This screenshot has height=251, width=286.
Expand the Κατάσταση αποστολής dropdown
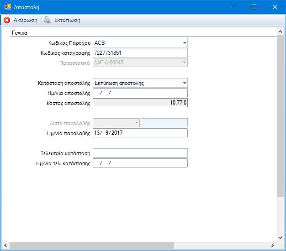click(185, 83)
